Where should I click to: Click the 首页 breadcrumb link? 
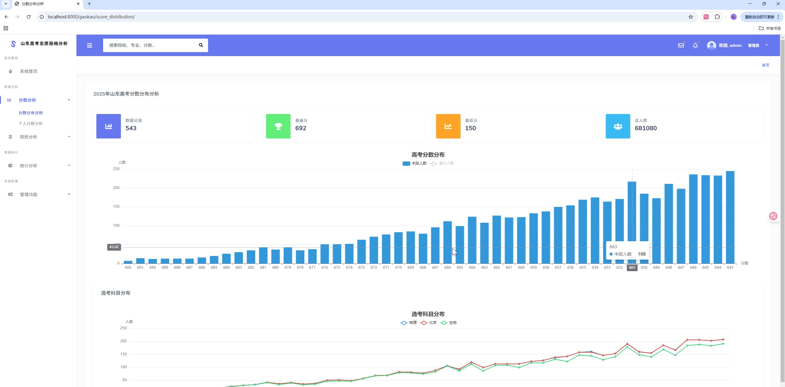point(765,65)
